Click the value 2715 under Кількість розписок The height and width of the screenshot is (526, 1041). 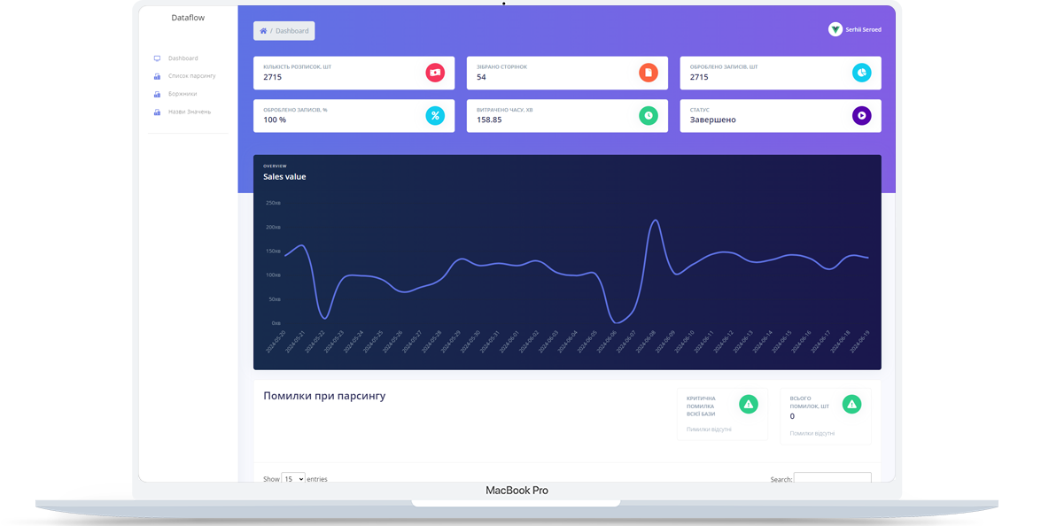click(x=272, y=77)
